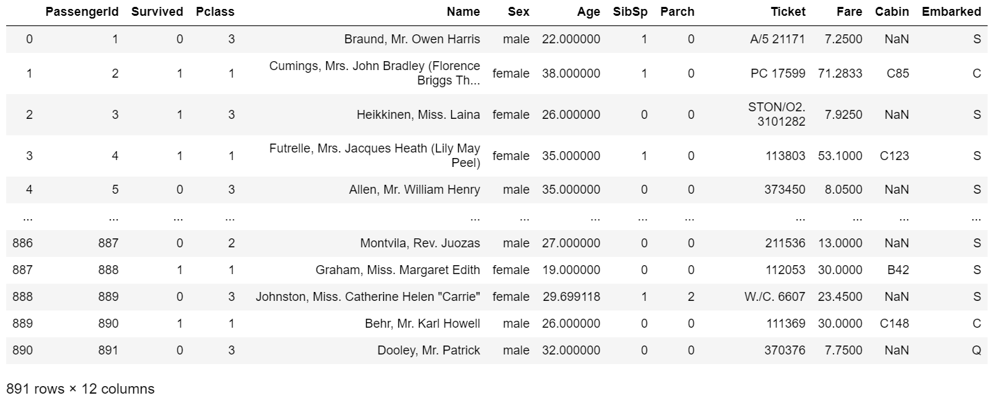Click the Cabin column header
This screenshot has width=989, height=406.
[892, 12]
